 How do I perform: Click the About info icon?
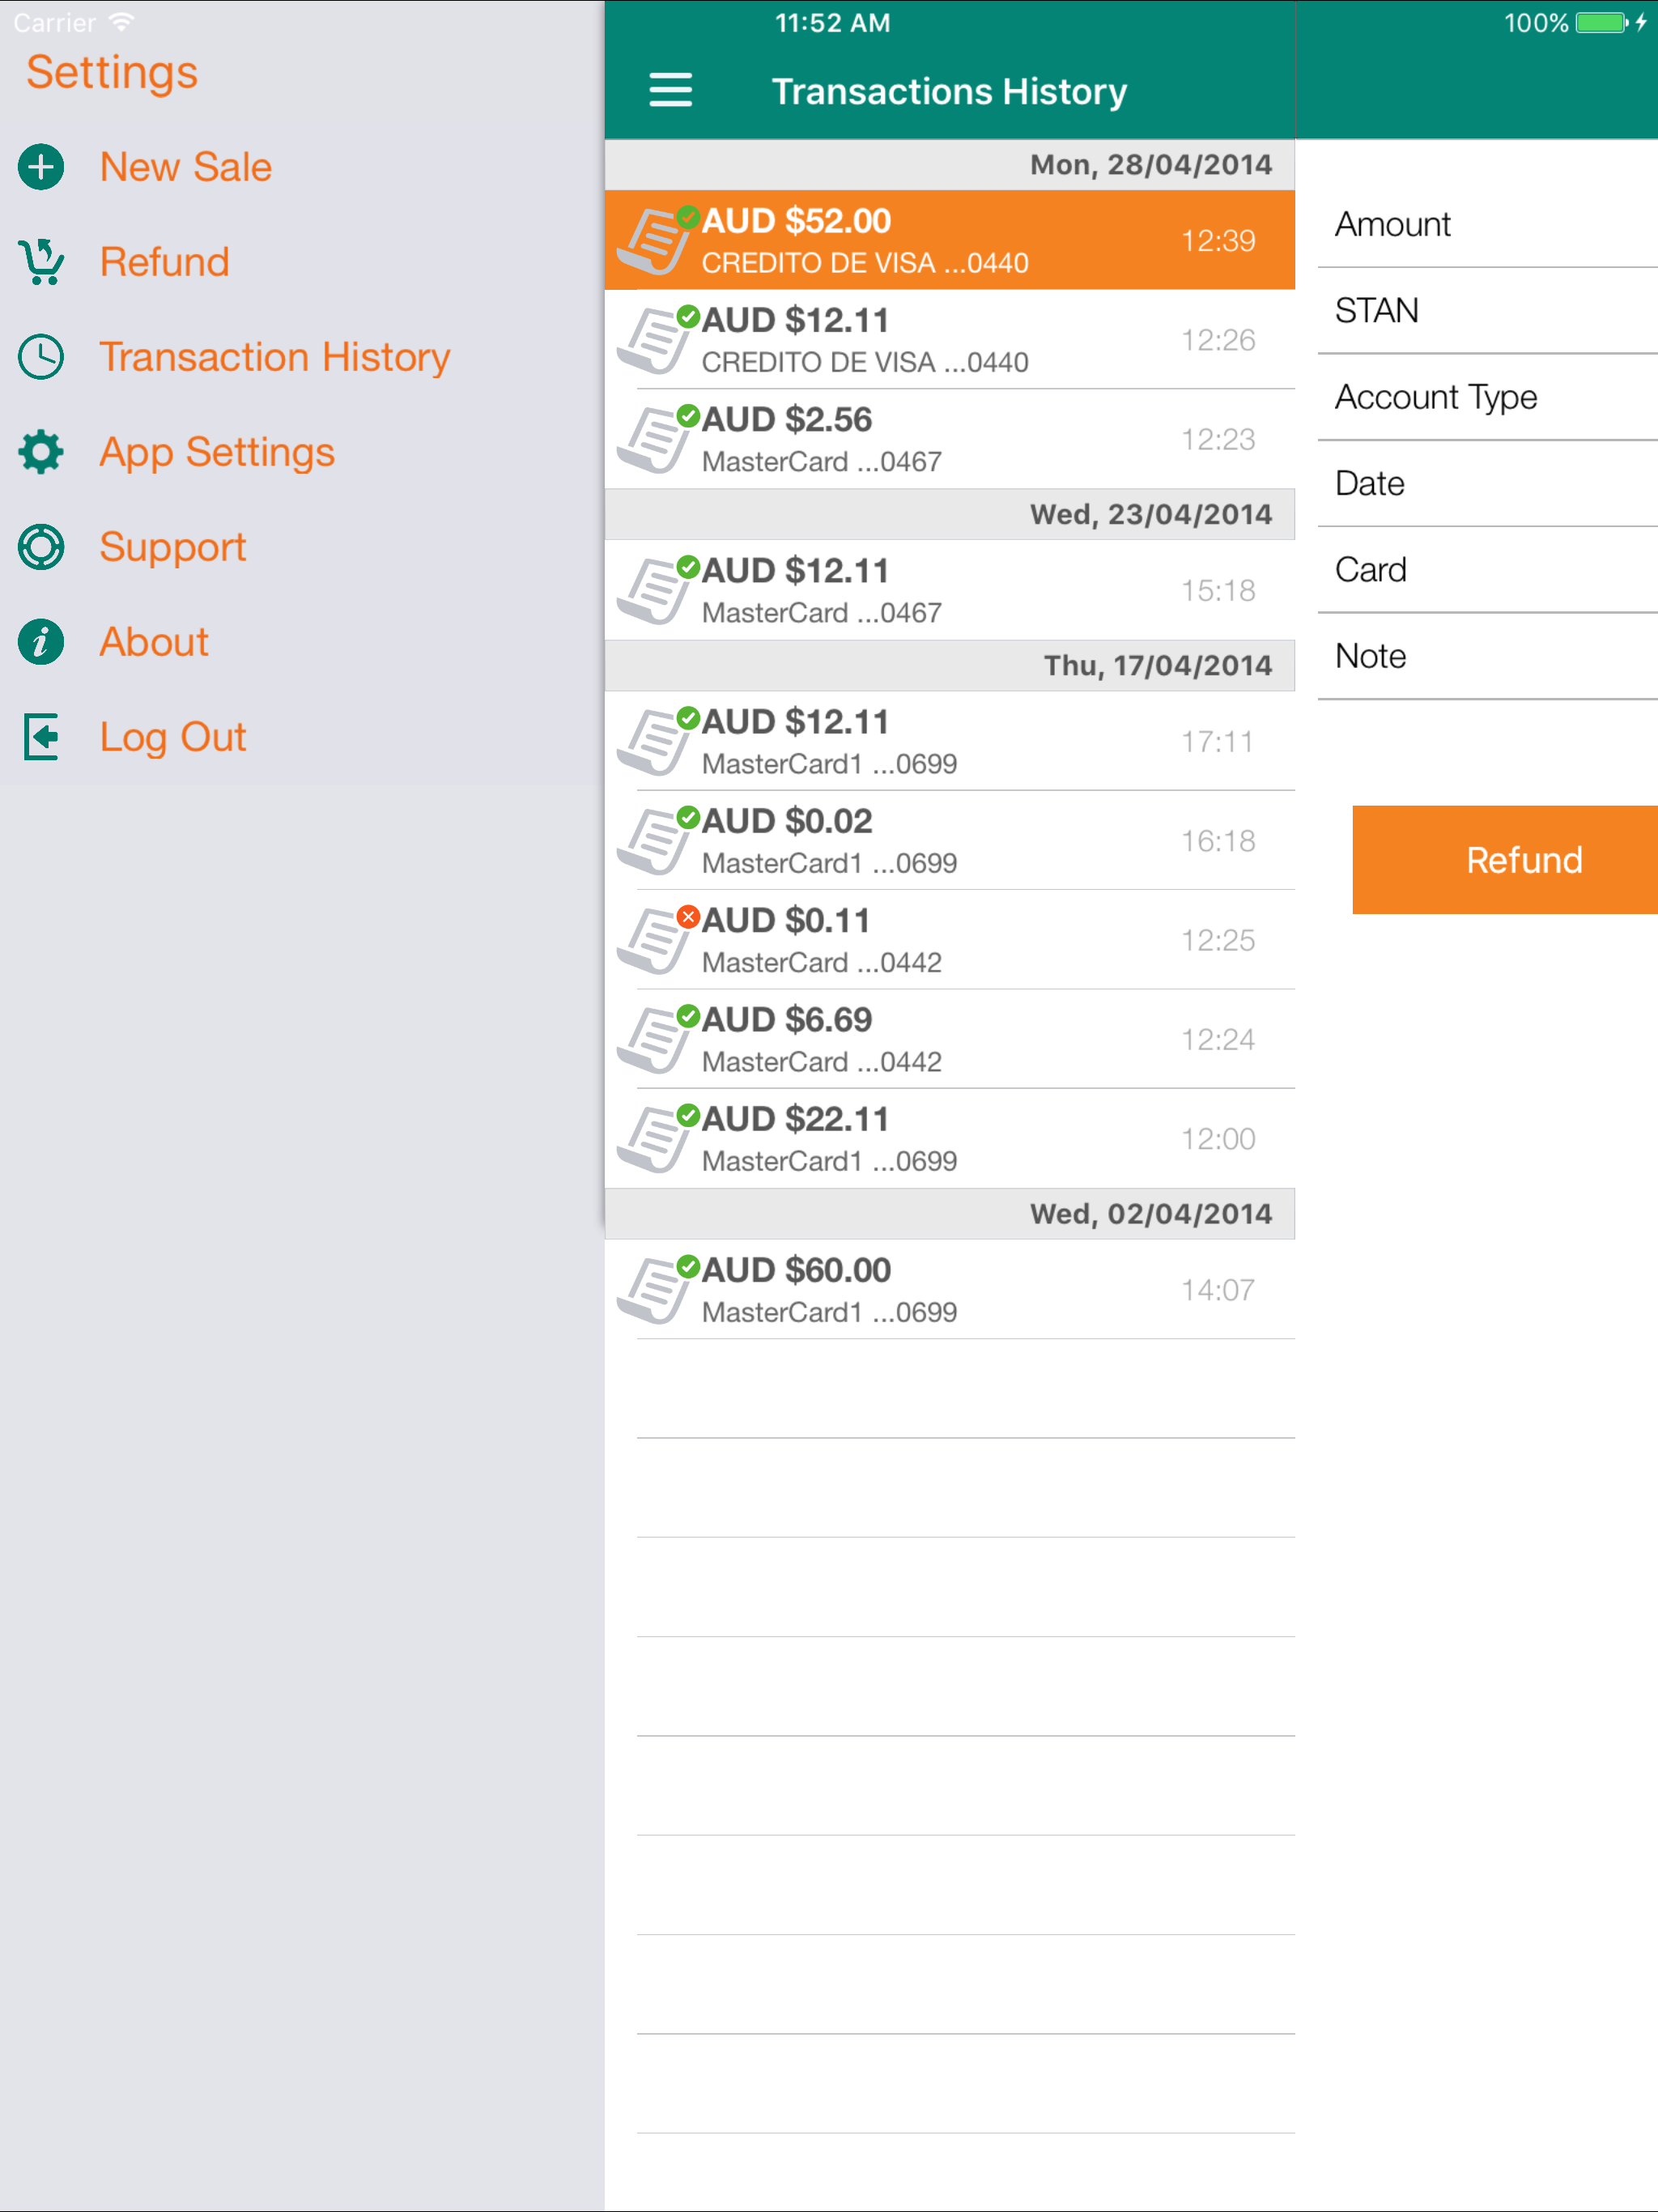point(41,642)
